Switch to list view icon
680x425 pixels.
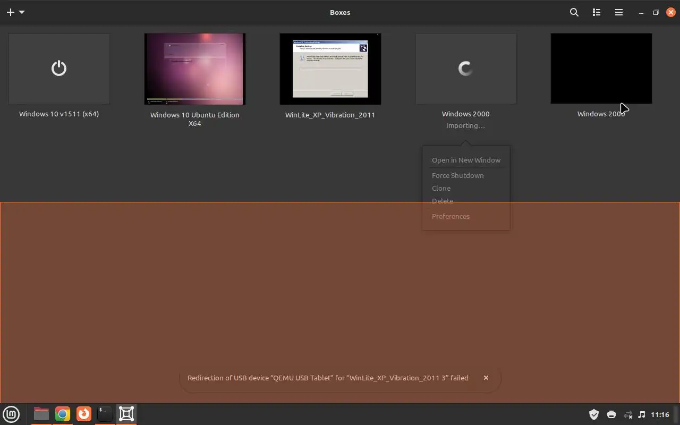click(x=597, y=12)
